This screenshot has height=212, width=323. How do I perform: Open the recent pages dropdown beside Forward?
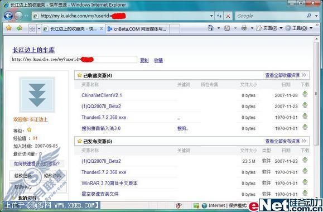point(27,16)
